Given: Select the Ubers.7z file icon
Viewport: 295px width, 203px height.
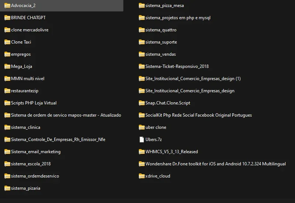Looking at the screenshot, I should [142, 140].
